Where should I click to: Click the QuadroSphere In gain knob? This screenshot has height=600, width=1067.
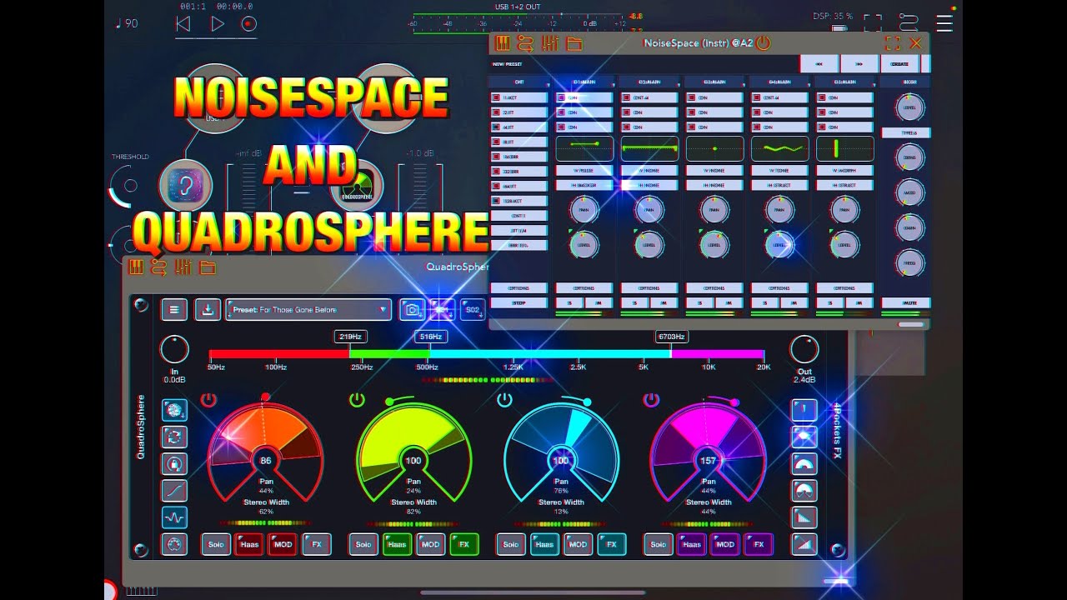pos(174,350)
